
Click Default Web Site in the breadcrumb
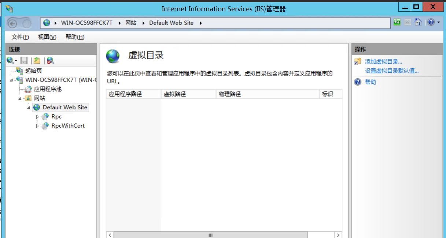tap(171, 23)
